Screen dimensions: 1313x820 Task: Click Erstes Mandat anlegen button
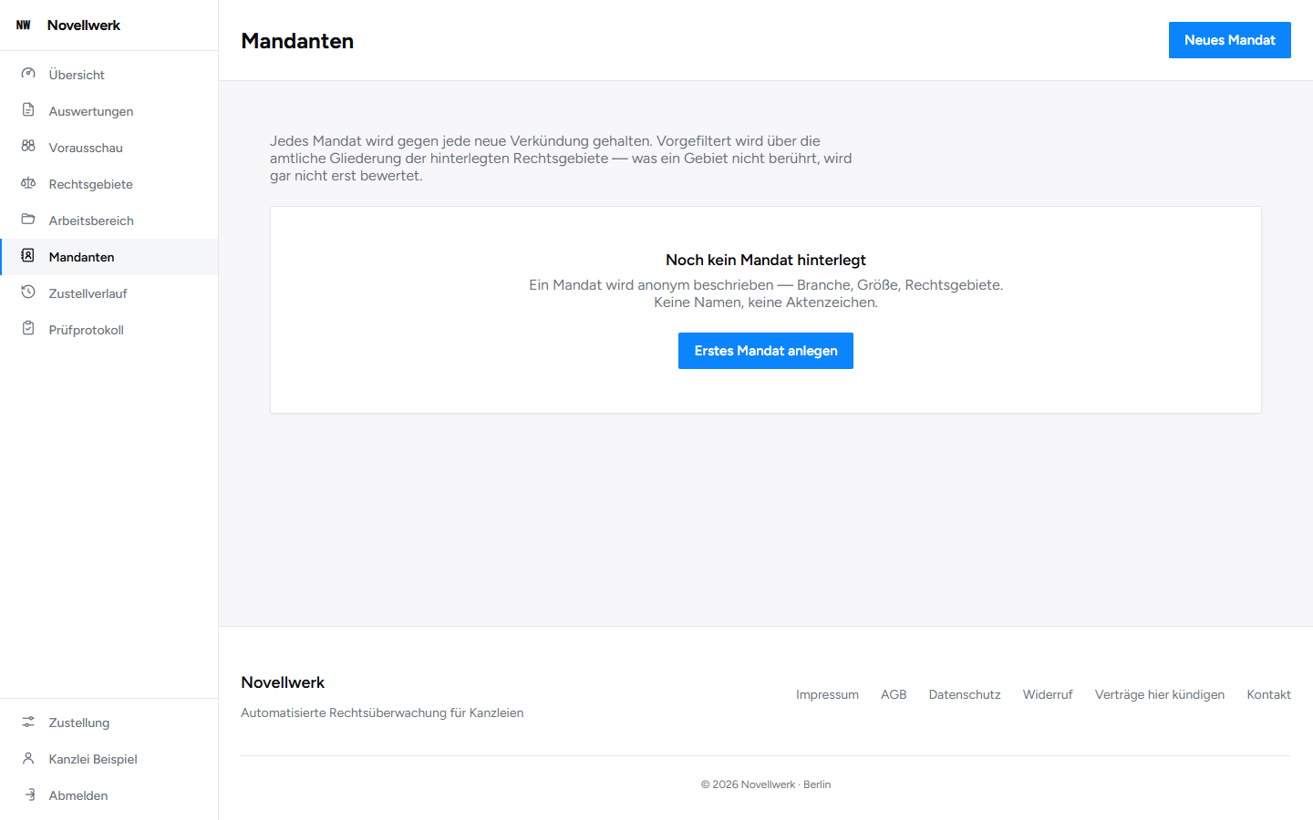click(766, 351)
